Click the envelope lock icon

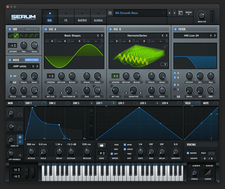tap(91, 110)
